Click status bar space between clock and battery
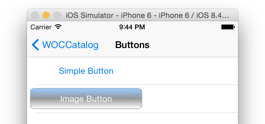The height and width of the screenshot is (124, 265). coord(183,27)
